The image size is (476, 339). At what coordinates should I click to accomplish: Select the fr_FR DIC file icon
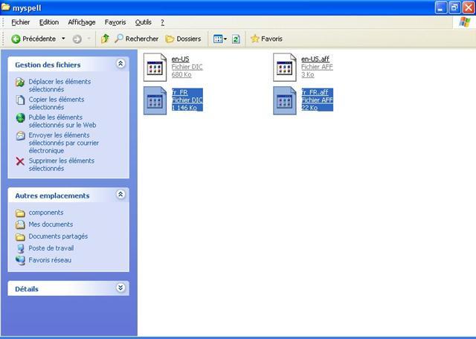click(x=155, y=101)
